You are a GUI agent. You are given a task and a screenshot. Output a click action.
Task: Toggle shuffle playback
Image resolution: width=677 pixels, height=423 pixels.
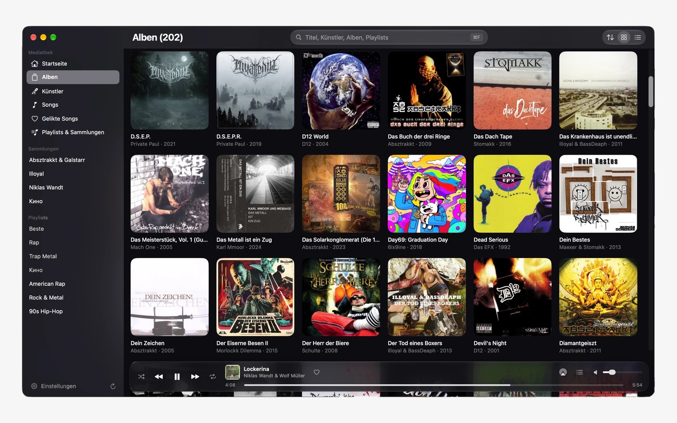pyautogui.click(x=141, y=376)
